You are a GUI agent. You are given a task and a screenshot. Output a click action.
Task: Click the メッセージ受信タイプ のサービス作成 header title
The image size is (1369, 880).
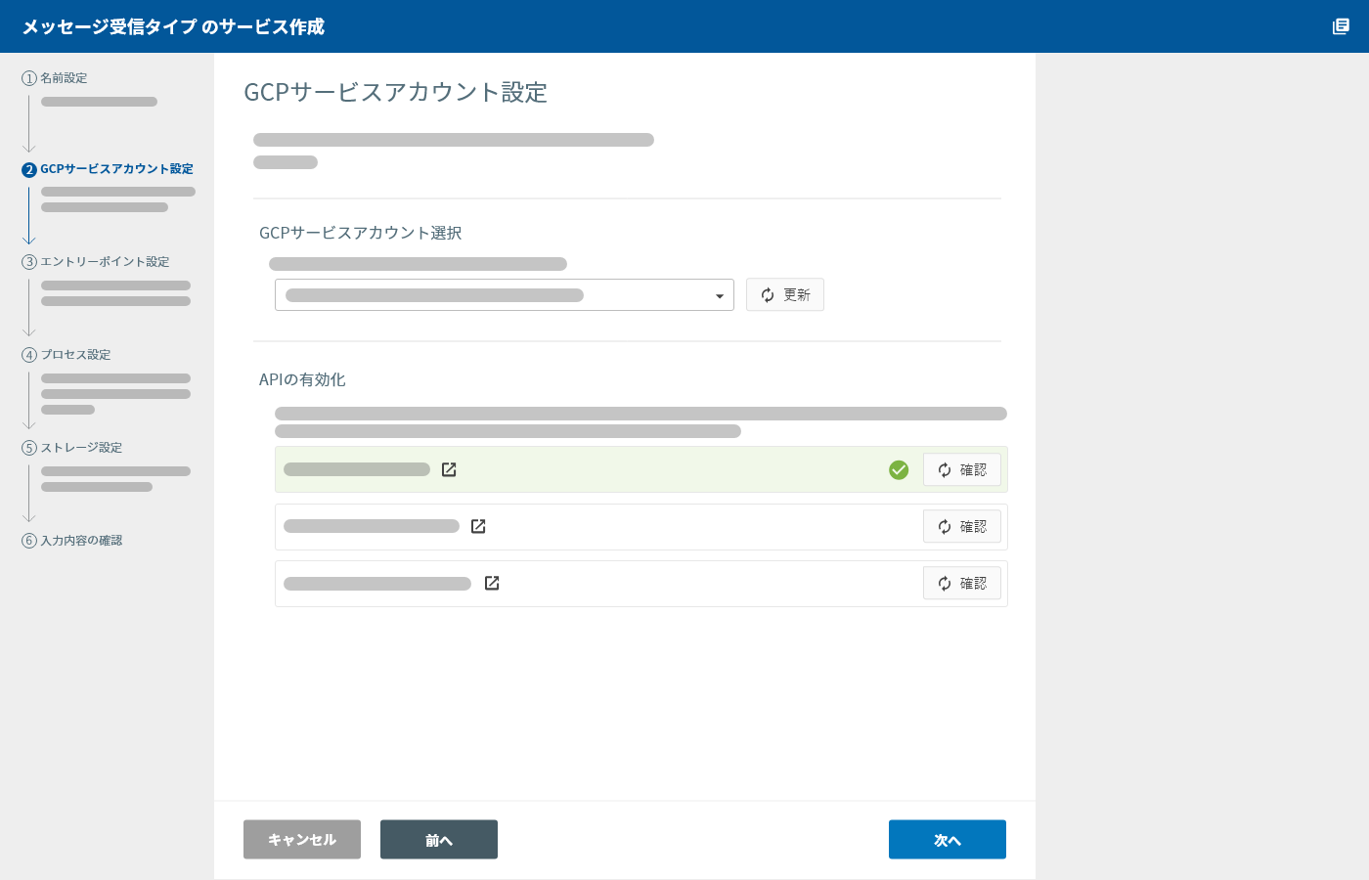coord(173,27)
